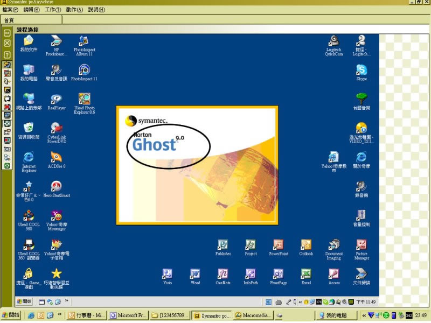The height and width of the screenshot is (323, 431).
Task: Open PhotoImpact Album 11 icon
Action: click(85, 46)
